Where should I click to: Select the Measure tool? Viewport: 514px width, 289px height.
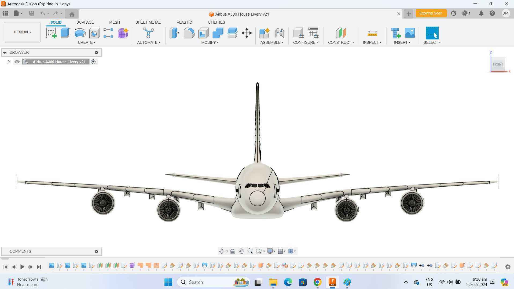pyautogui.click(x=372, y=33)
